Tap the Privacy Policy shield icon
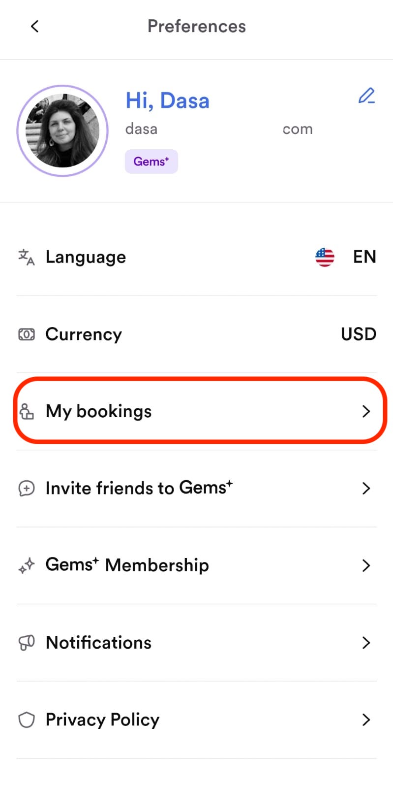The height and width of the screenshot is (788, 393). pos(26,720)
